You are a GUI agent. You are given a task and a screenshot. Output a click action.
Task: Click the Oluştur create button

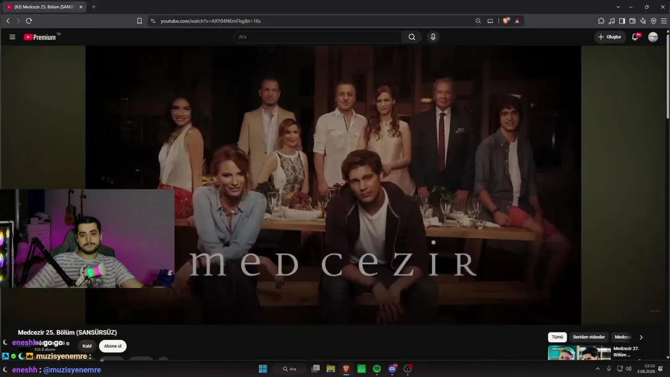(x=610, y=37)
